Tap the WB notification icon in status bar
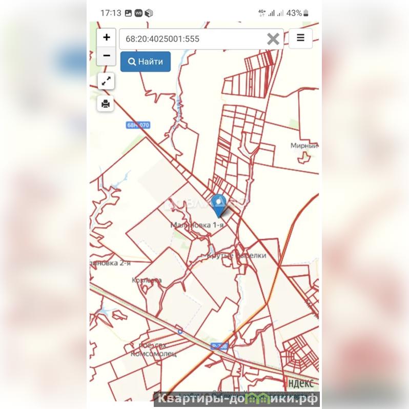 [138, 13]
